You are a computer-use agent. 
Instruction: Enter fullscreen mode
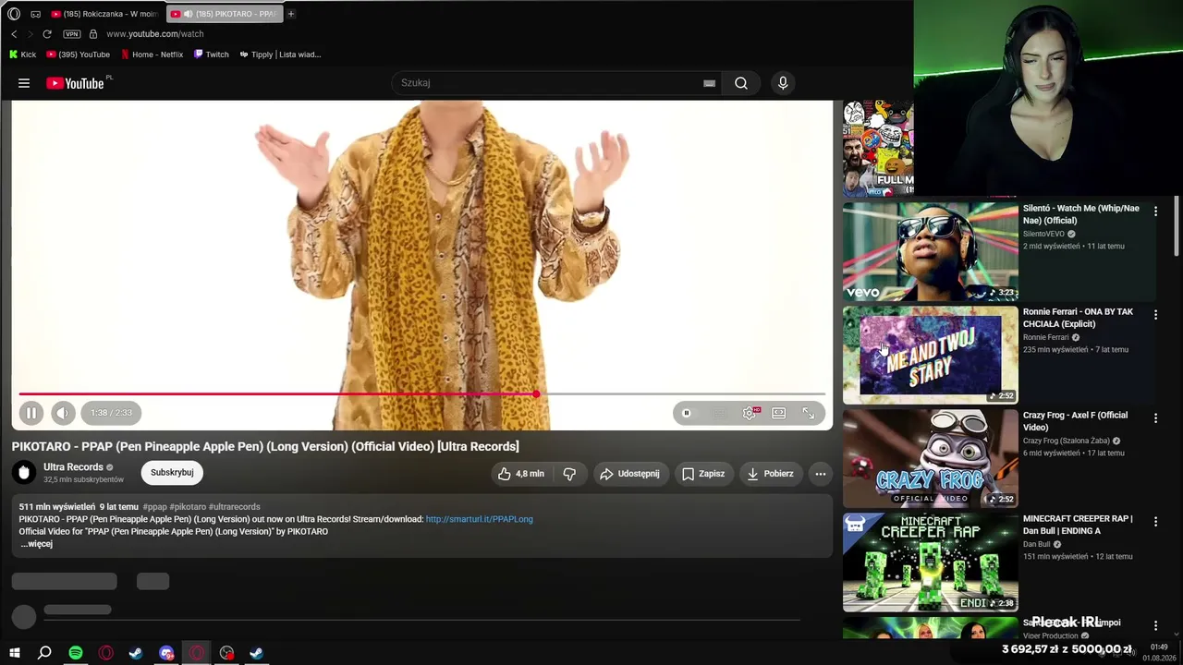coord(809,413)
